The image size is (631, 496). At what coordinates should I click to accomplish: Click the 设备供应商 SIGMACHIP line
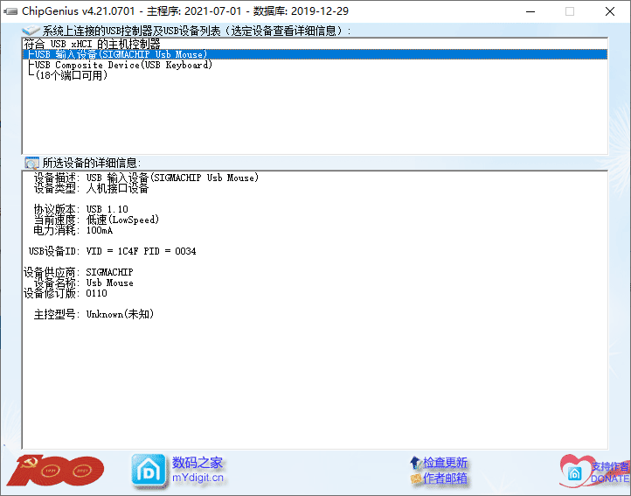click(78, 272)
